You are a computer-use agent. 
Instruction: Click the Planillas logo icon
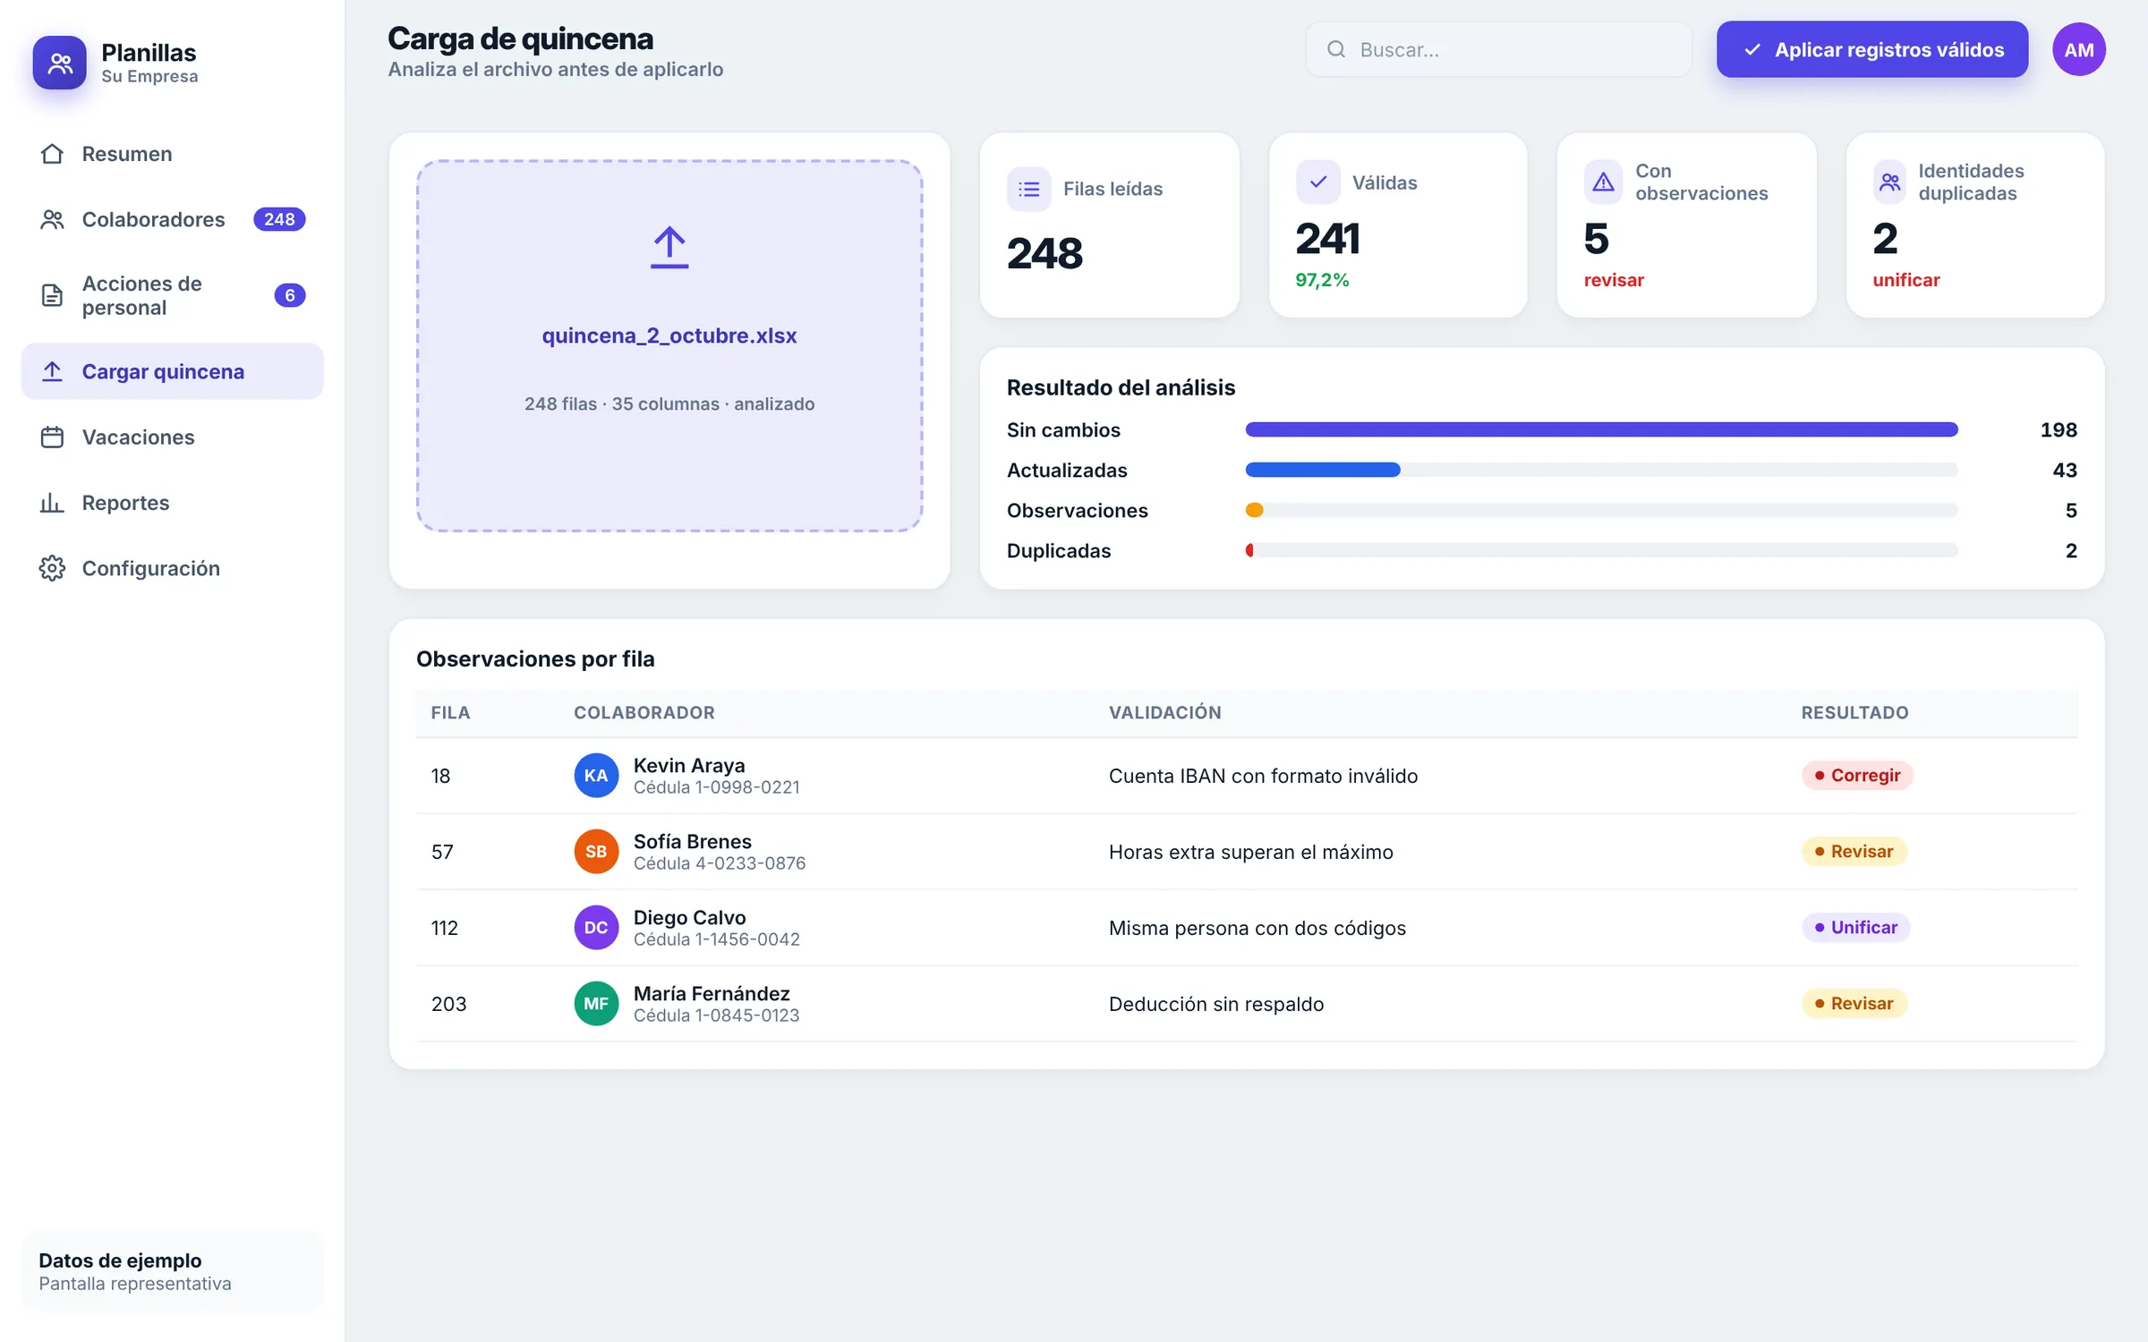pyautogui.click(x=59, y=63)
